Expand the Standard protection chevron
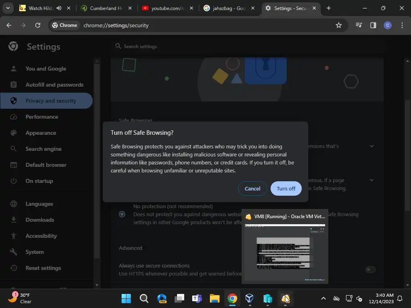Screen dimensions: 411x308 [371, 180]
